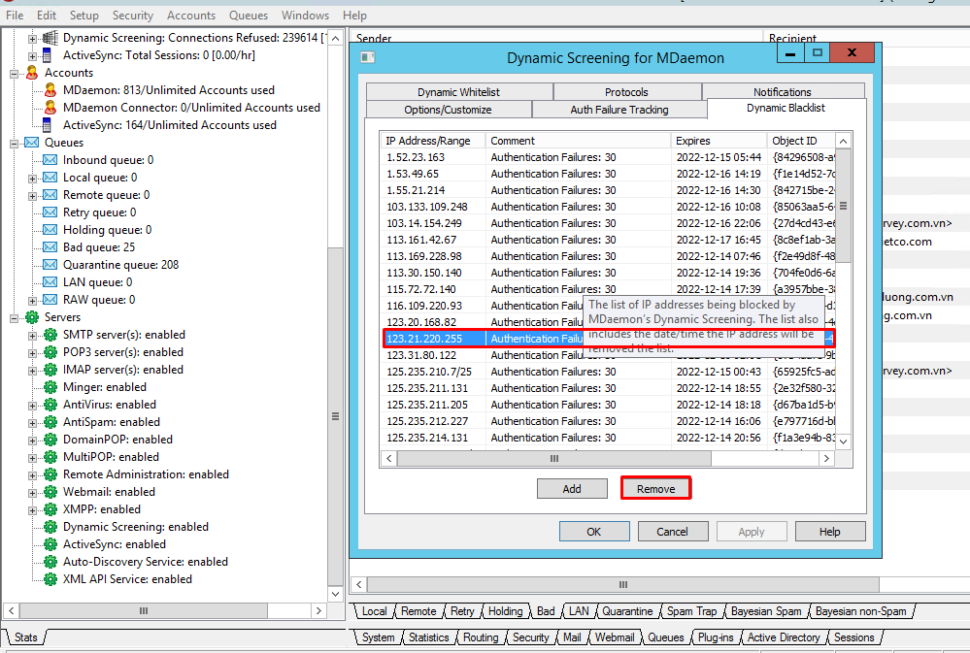970x653 pixels.
Task: Click the SMTP server gear icon
Action: pyautogui.click(x=50, y=335)
